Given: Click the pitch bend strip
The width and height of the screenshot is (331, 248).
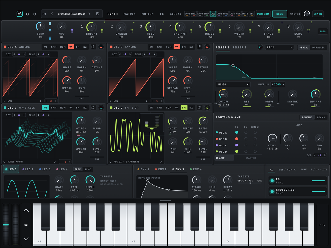Looking at the screenshot, I should (x=6, y=224).
